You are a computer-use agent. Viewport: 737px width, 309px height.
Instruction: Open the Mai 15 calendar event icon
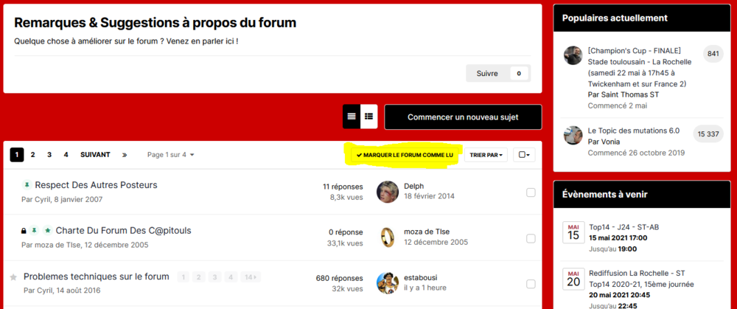[x=573, y=232]
